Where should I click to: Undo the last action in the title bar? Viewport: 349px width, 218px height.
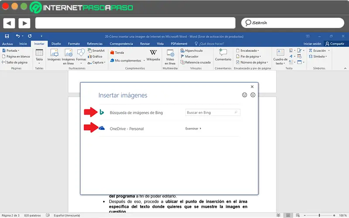[18, 36]
